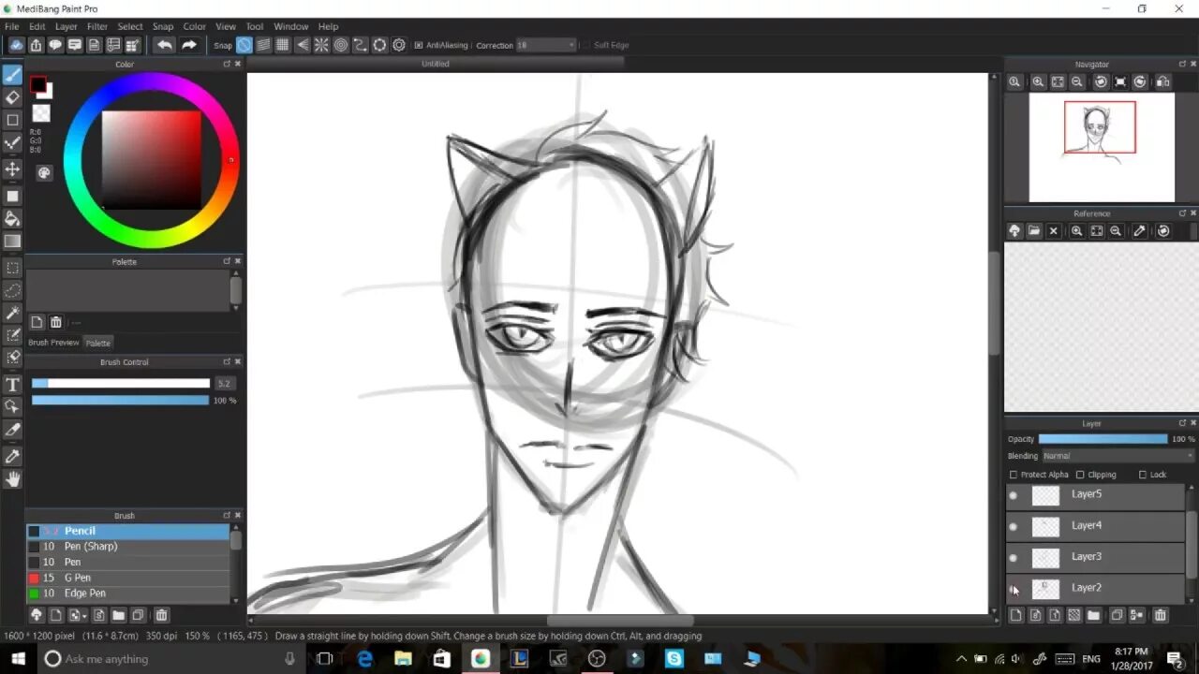Open the Correction value dropdown
This screenshot has height=674, width=1199.
pyautogui.click(x=546, y=45)
